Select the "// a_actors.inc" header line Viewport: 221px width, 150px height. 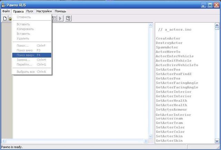(x=175, y=30)
